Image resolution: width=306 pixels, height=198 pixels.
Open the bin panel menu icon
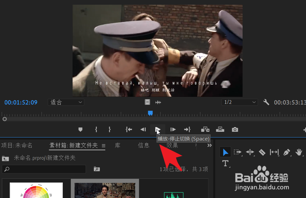pos(104,146)
